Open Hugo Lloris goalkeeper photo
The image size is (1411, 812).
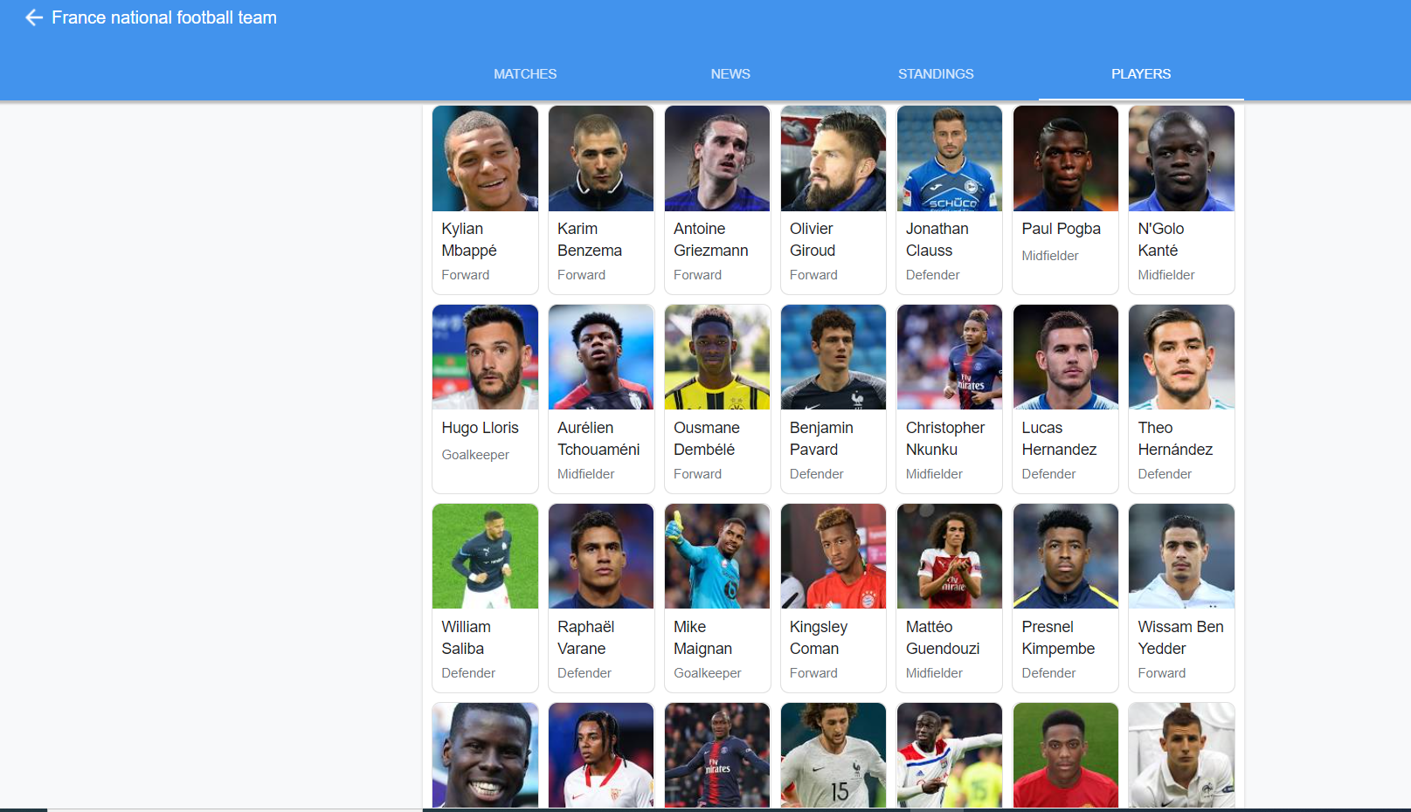point(485,357)
